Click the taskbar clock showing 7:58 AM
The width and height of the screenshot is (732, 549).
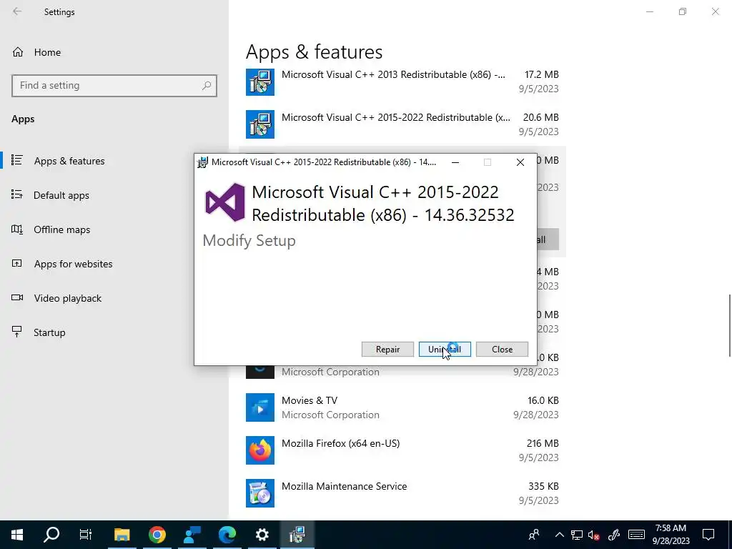pyautogui.click(x=671, y=535)
